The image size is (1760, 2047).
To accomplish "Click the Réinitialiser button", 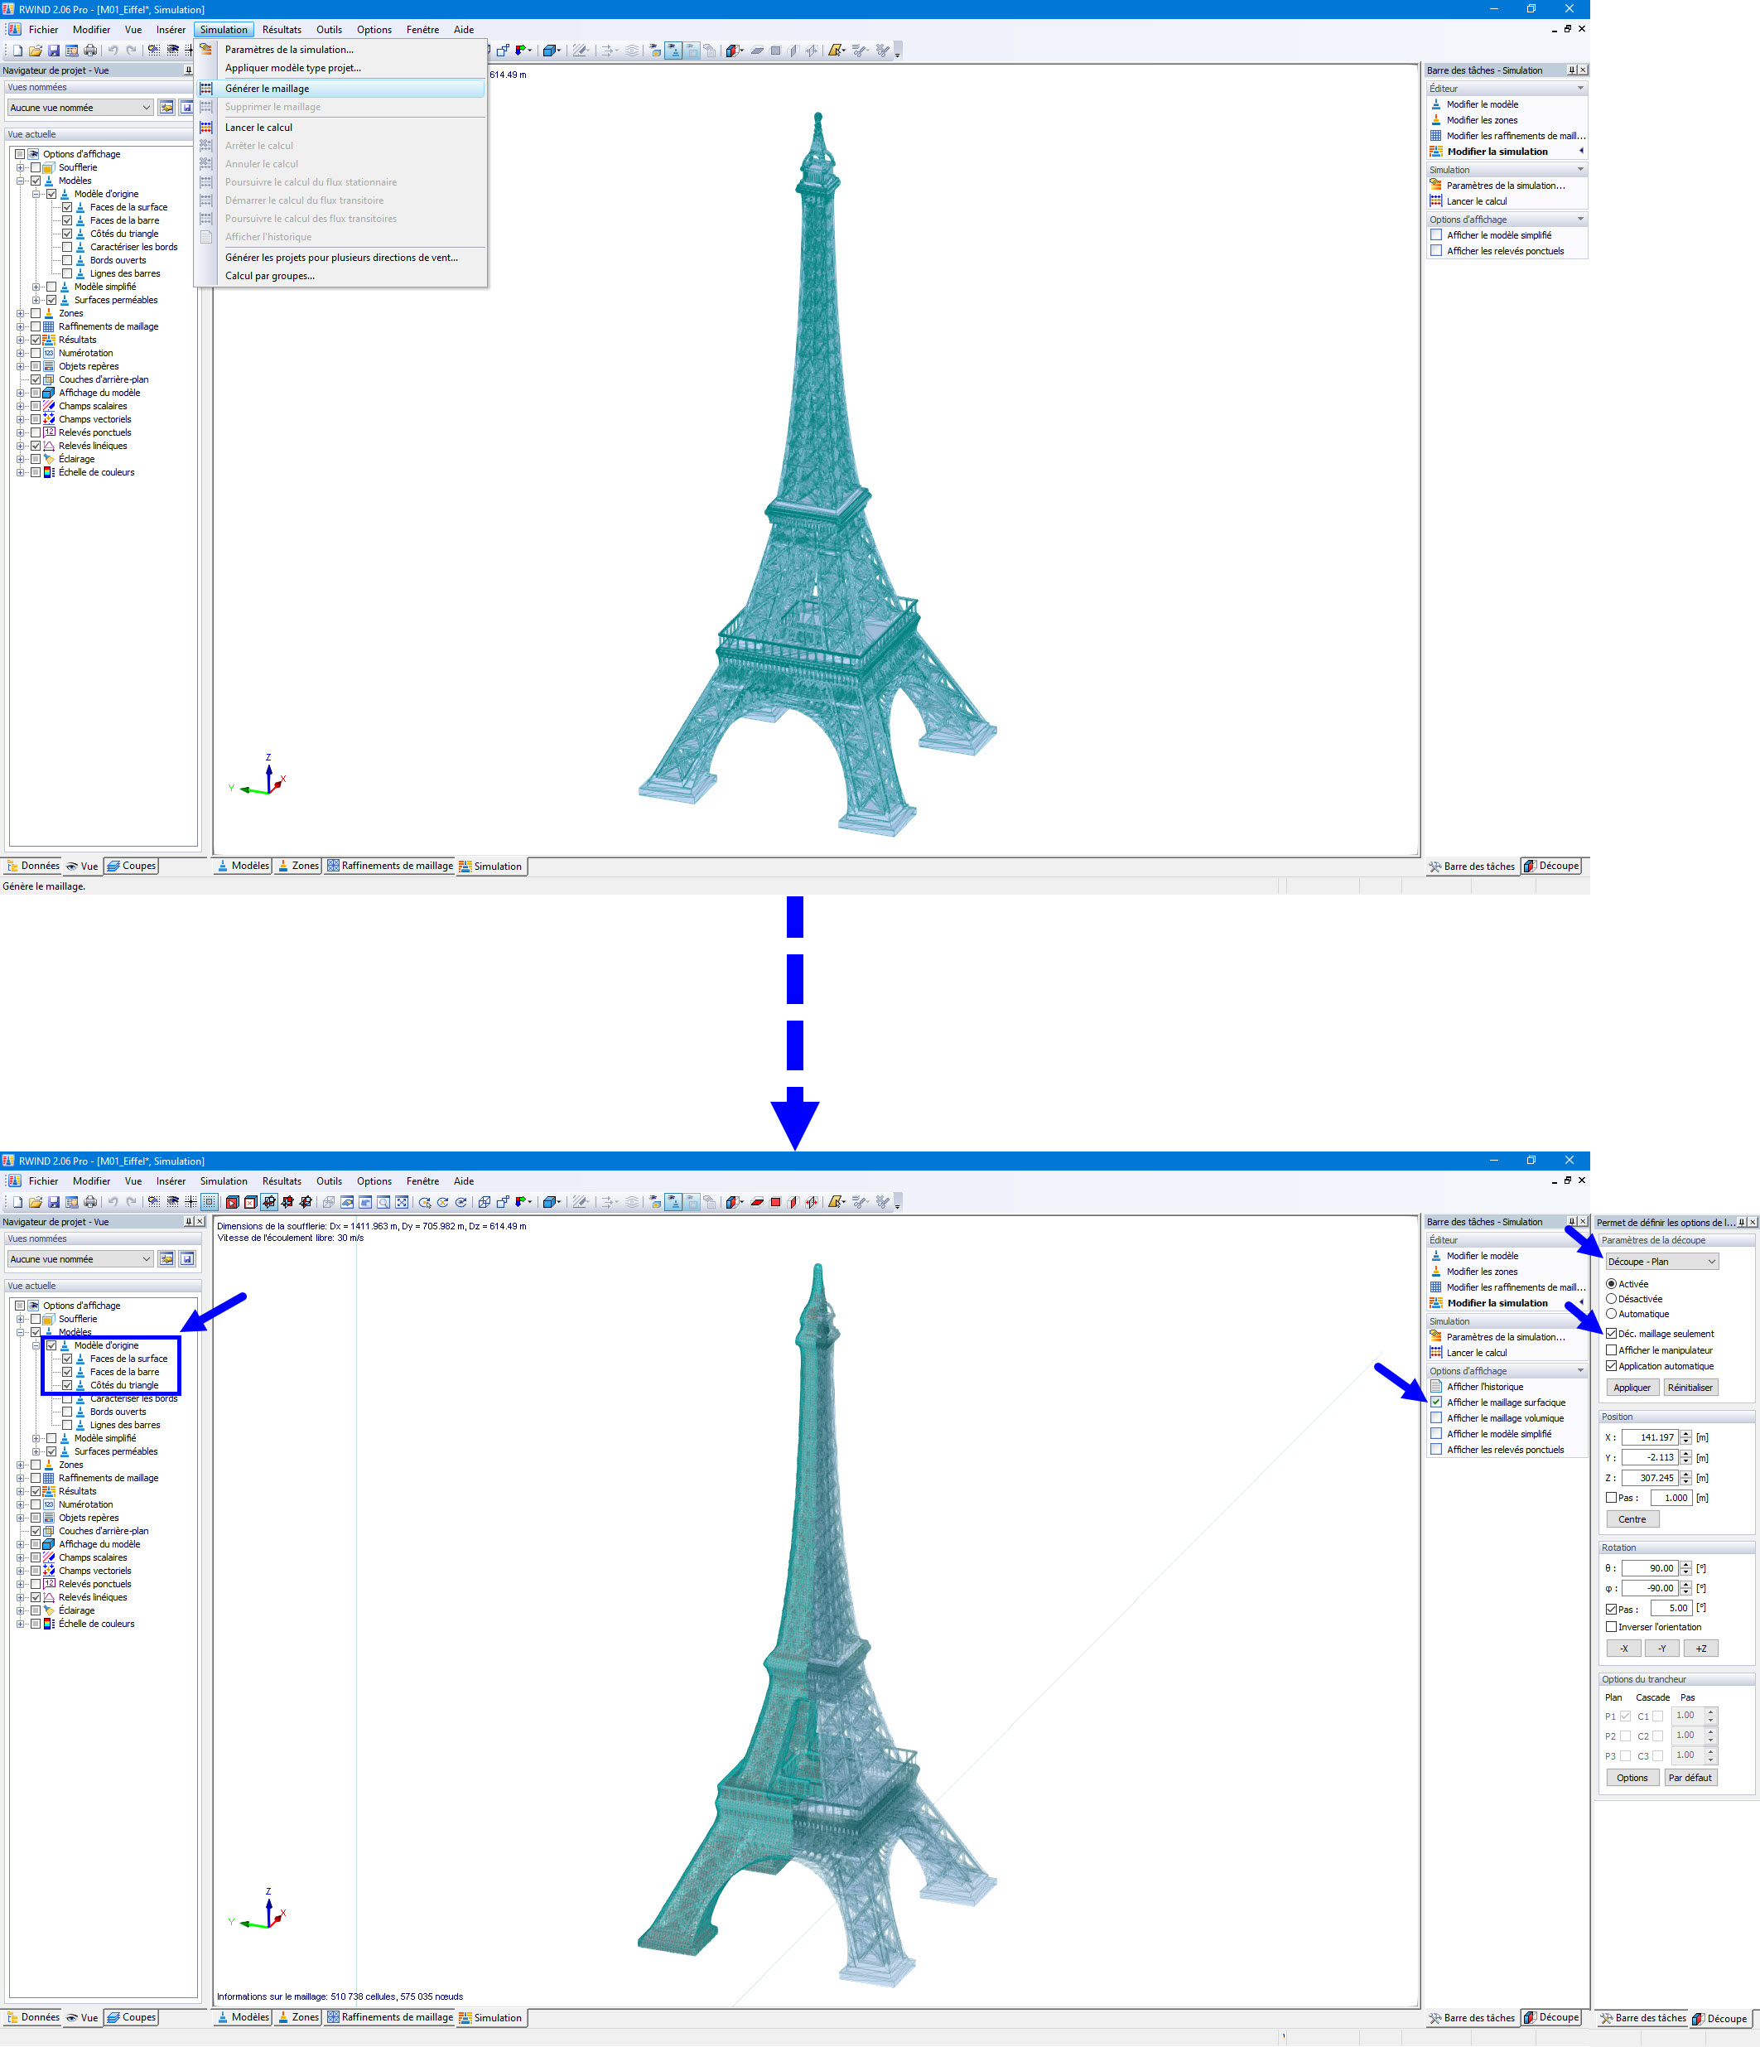I will tap(1690, 1387).
